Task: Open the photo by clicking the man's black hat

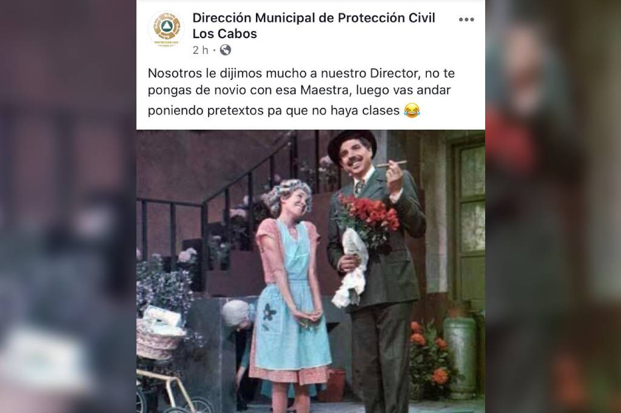Action: click(x=352, y=143)
